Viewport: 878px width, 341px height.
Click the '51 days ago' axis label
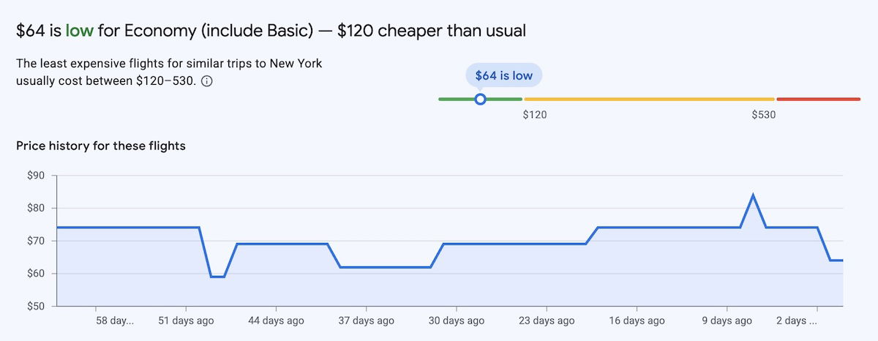point(187,321)
